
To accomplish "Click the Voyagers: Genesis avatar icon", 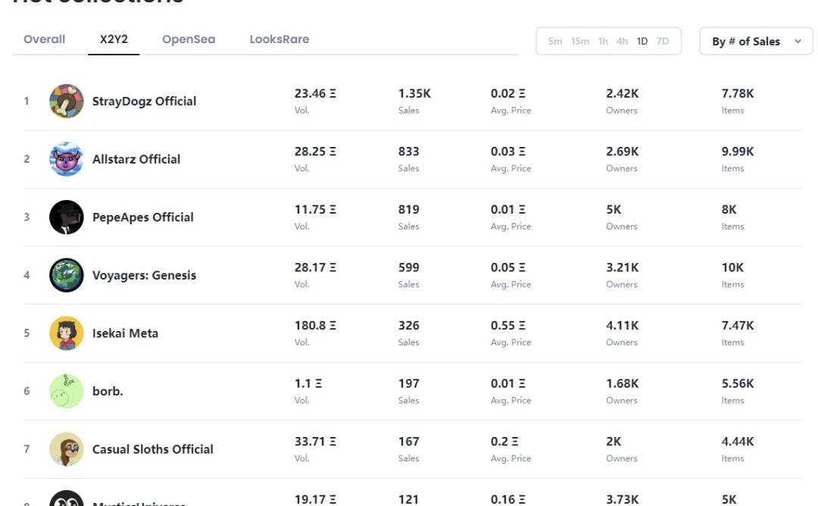I will (x=67, y=275).
